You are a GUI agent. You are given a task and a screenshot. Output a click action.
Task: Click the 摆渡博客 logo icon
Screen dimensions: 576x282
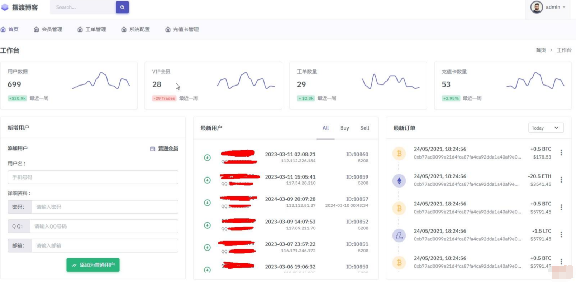click(5, 7)
